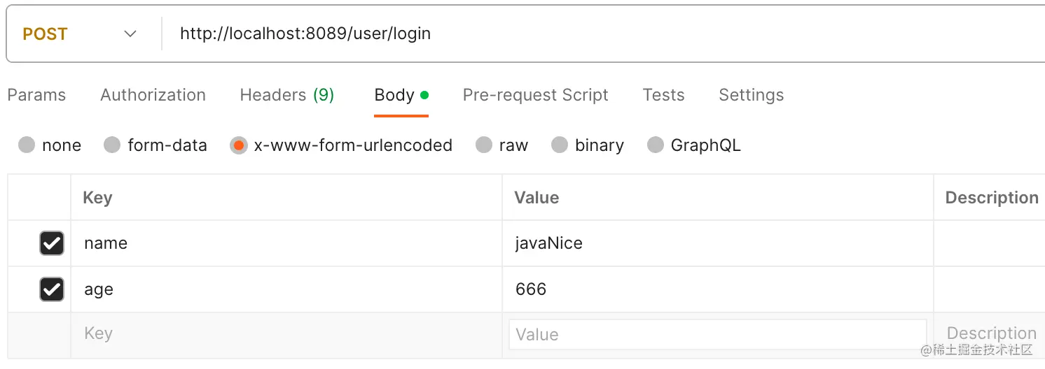
Task: Open the POST method dropdown
Action: (x=79, y=34)
